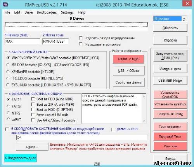Screen dimensions: 194x167
Task: Click the Очистка button
Action: click(170, 146)
